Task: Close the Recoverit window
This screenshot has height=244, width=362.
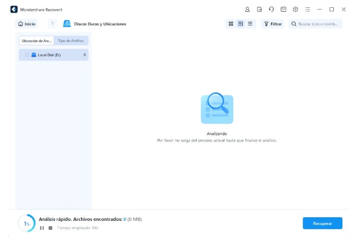Action: coord(343,10)
